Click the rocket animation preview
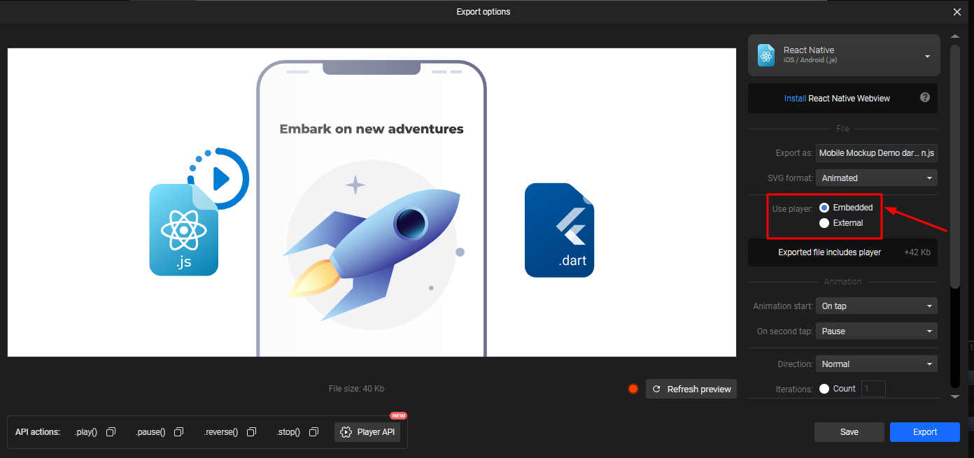 372,202
